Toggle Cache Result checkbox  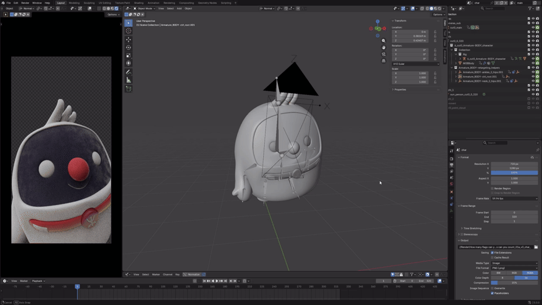pyautogui.click(x=492, y=258)
